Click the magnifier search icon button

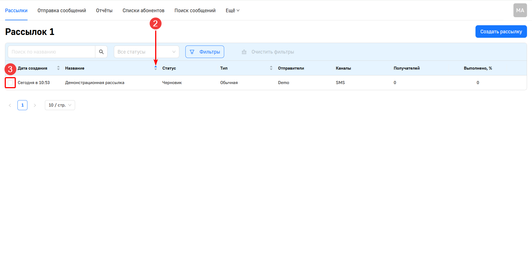pyautogui.click(x=101, y=52)
